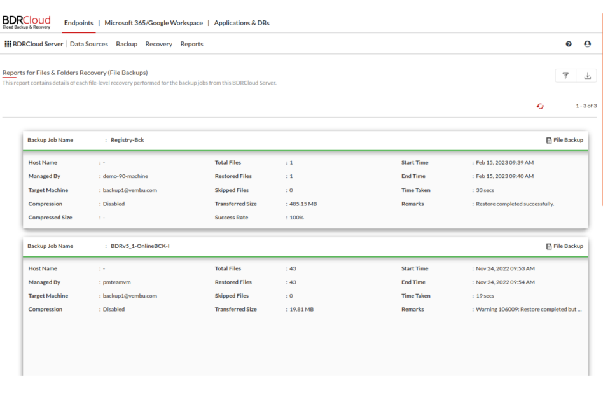The height and width of the screenshot is (402, 603).
Task: Click the BDRCloud logo
Action: 27,22
